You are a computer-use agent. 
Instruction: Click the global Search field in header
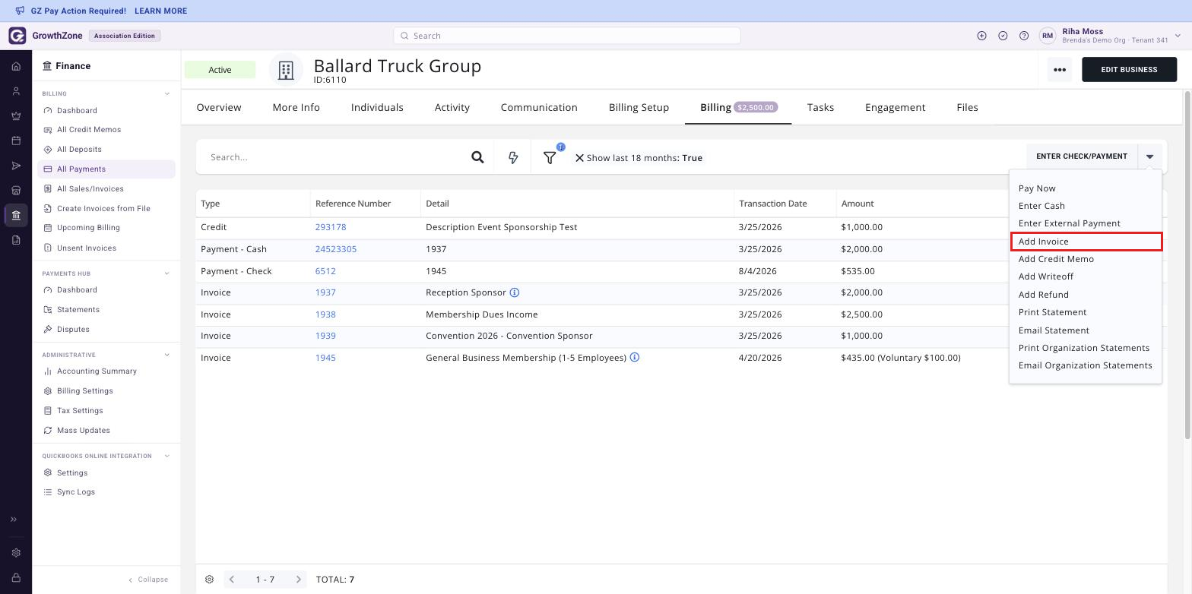pyautogui.click(x=566, y=36)
